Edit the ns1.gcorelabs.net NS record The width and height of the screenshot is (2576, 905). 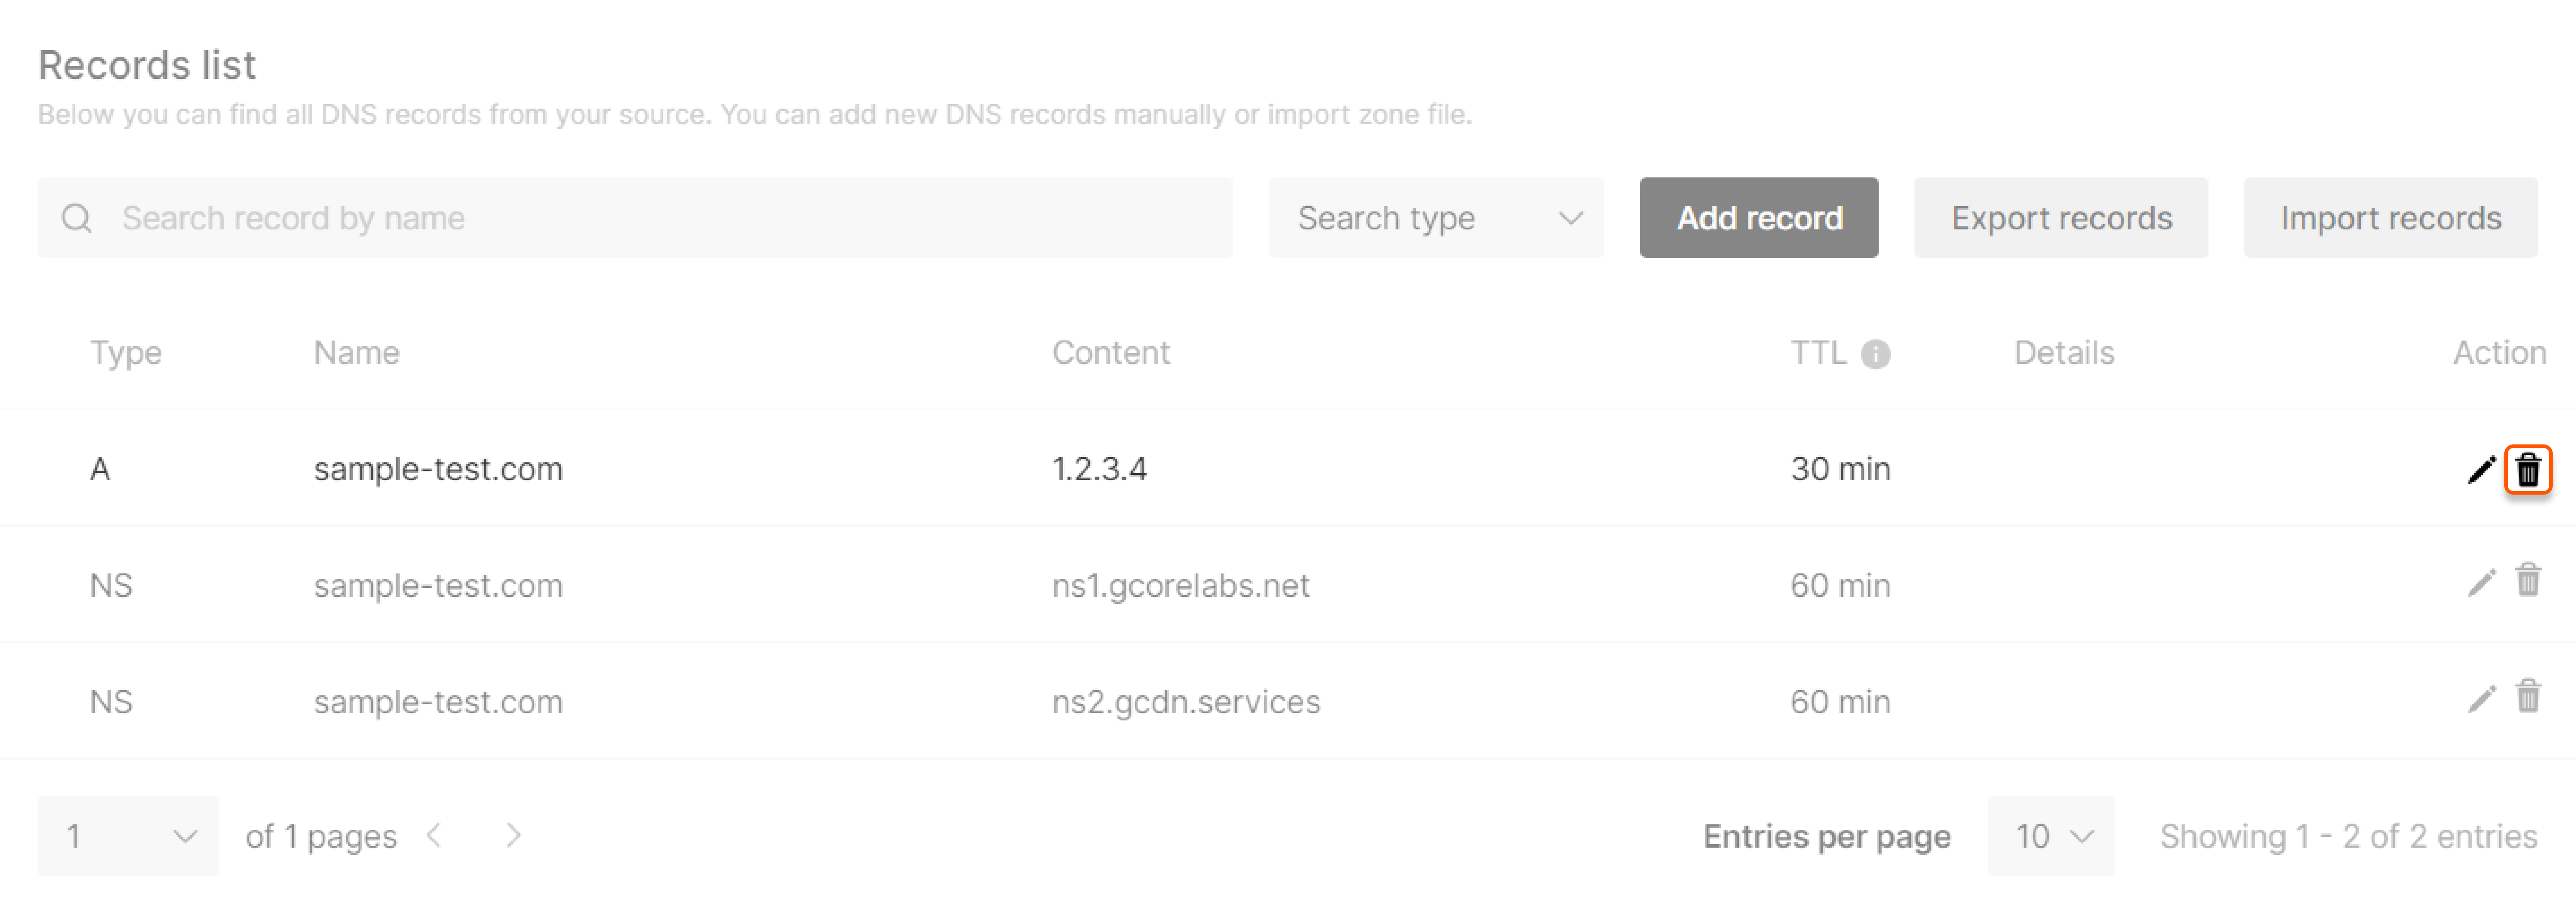[x=2481, y=582]
